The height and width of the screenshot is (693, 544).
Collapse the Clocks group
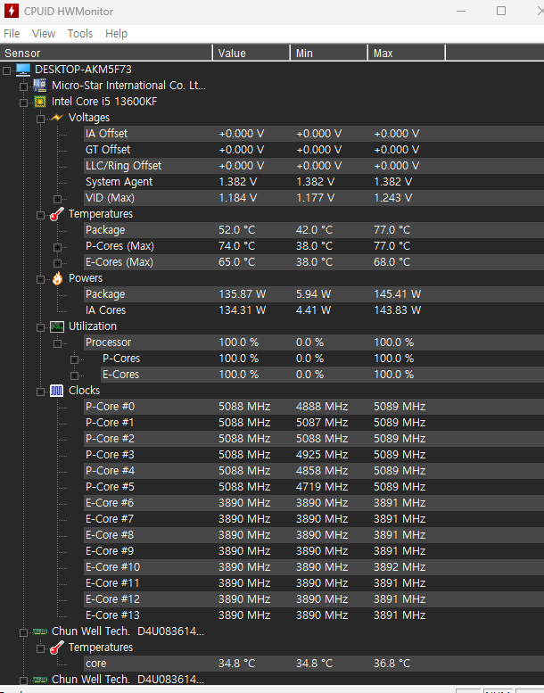tap(40, 392)
